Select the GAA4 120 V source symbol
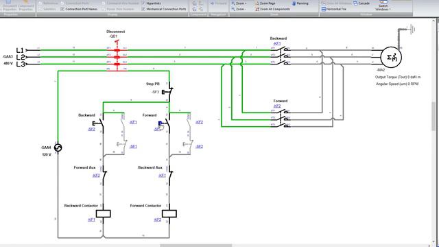The height and width of the screenshot is (247, 439). pos(58,148)
